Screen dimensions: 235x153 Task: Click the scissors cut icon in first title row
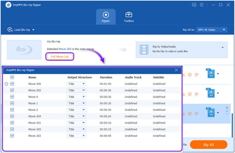coord(184,75)
